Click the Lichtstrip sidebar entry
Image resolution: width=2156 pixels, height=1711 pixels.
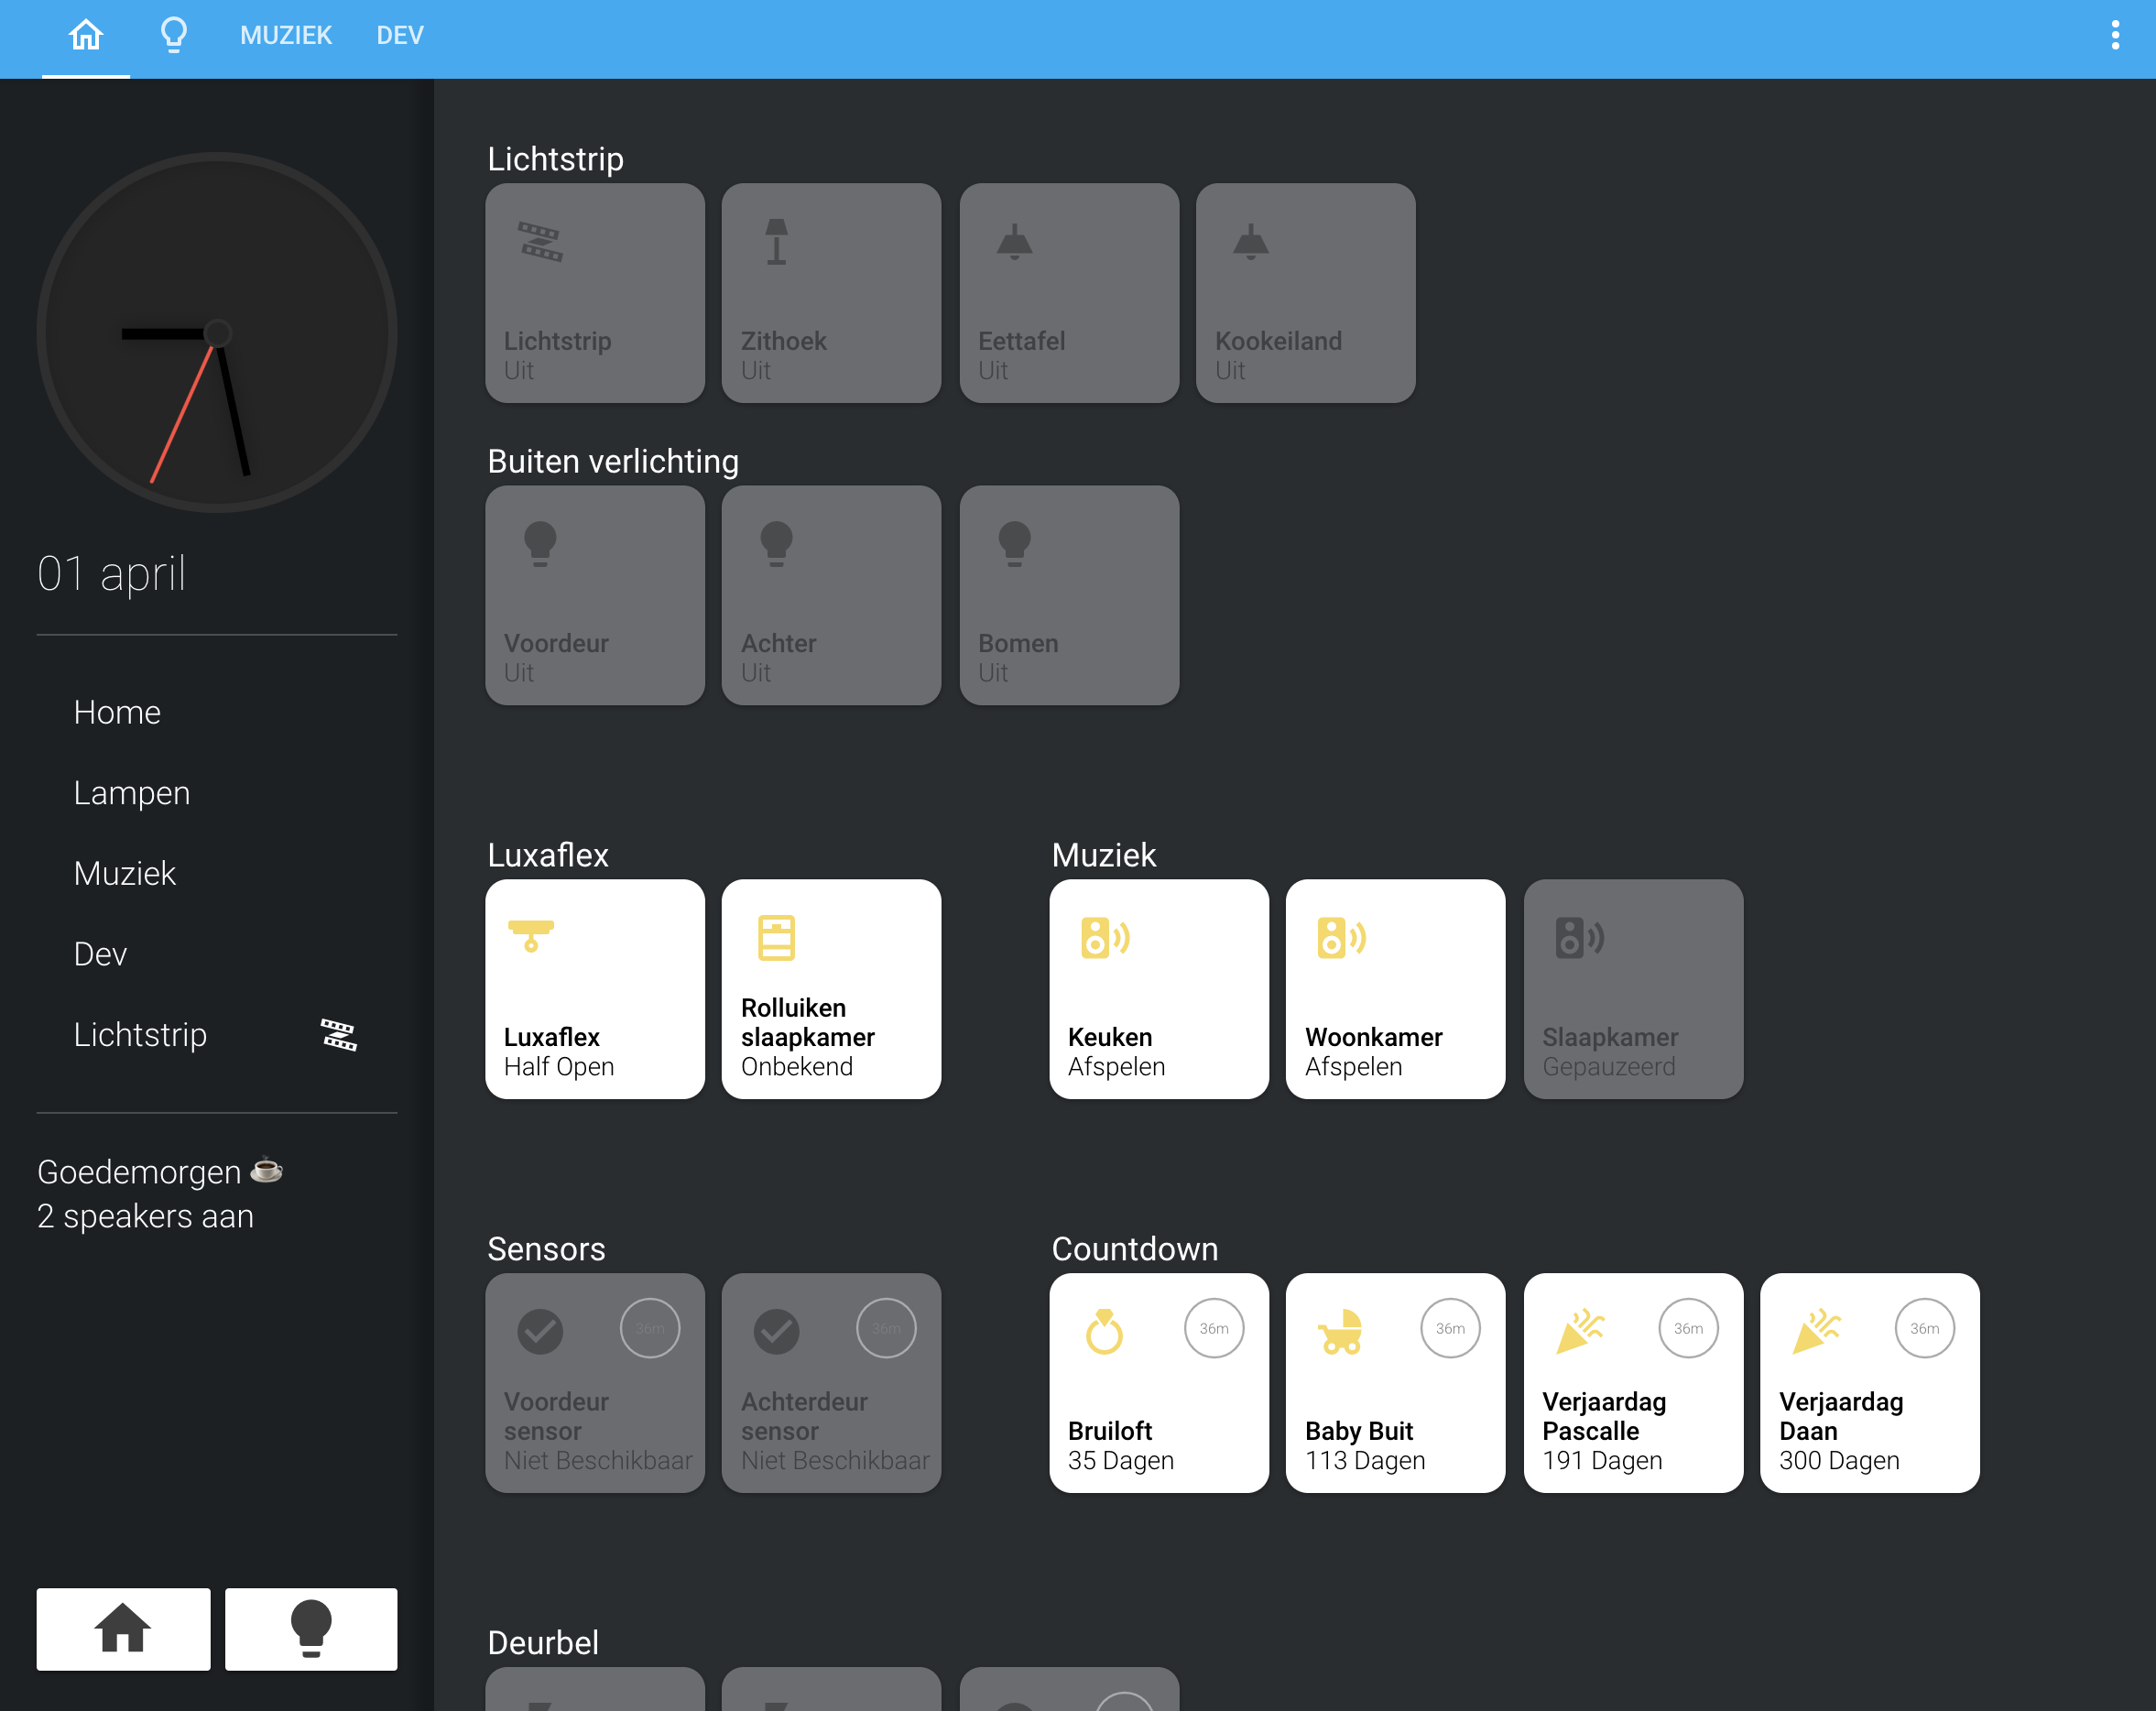pos(140,1034)
